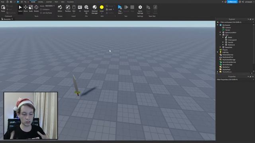The width and height of the screenshot is (255, 143).
Task: Select ServerScriptService in Explorer
Action: point(229,62)
